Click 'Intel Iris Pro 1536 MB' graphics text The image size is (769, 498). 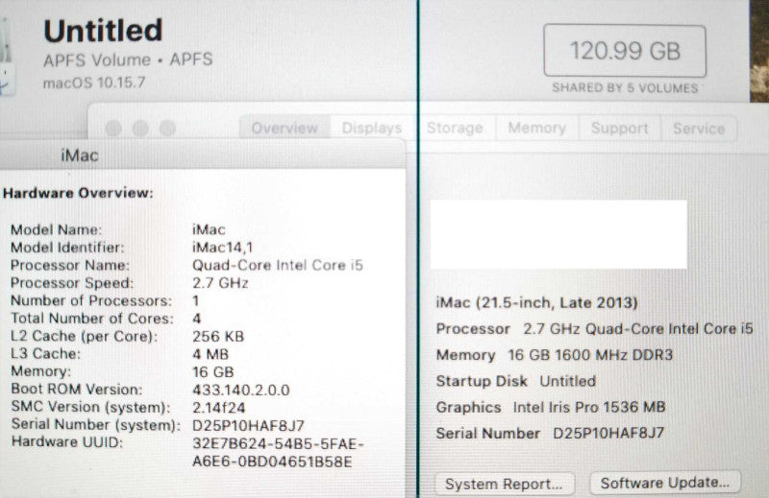[589, 407]
